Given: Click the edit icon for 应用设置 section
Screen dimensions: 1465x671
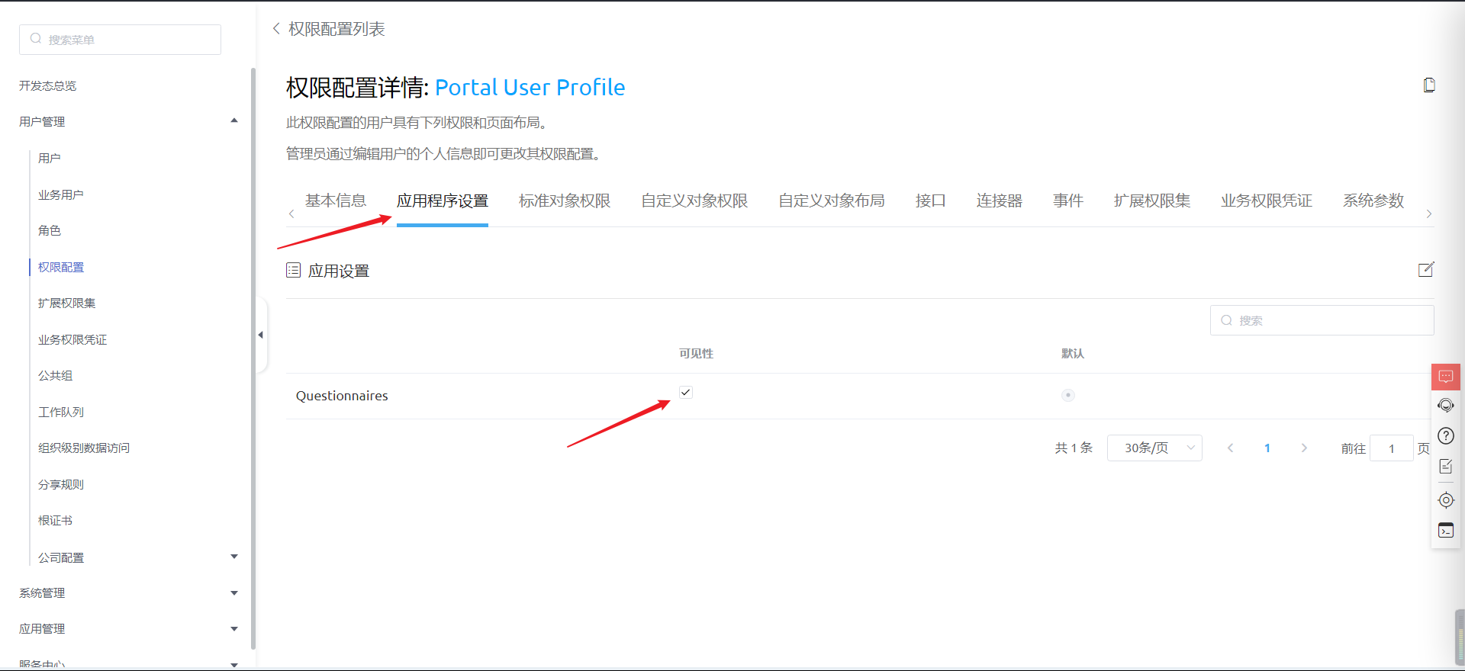Looking at the screenshot, I should tap(1426, 269).
